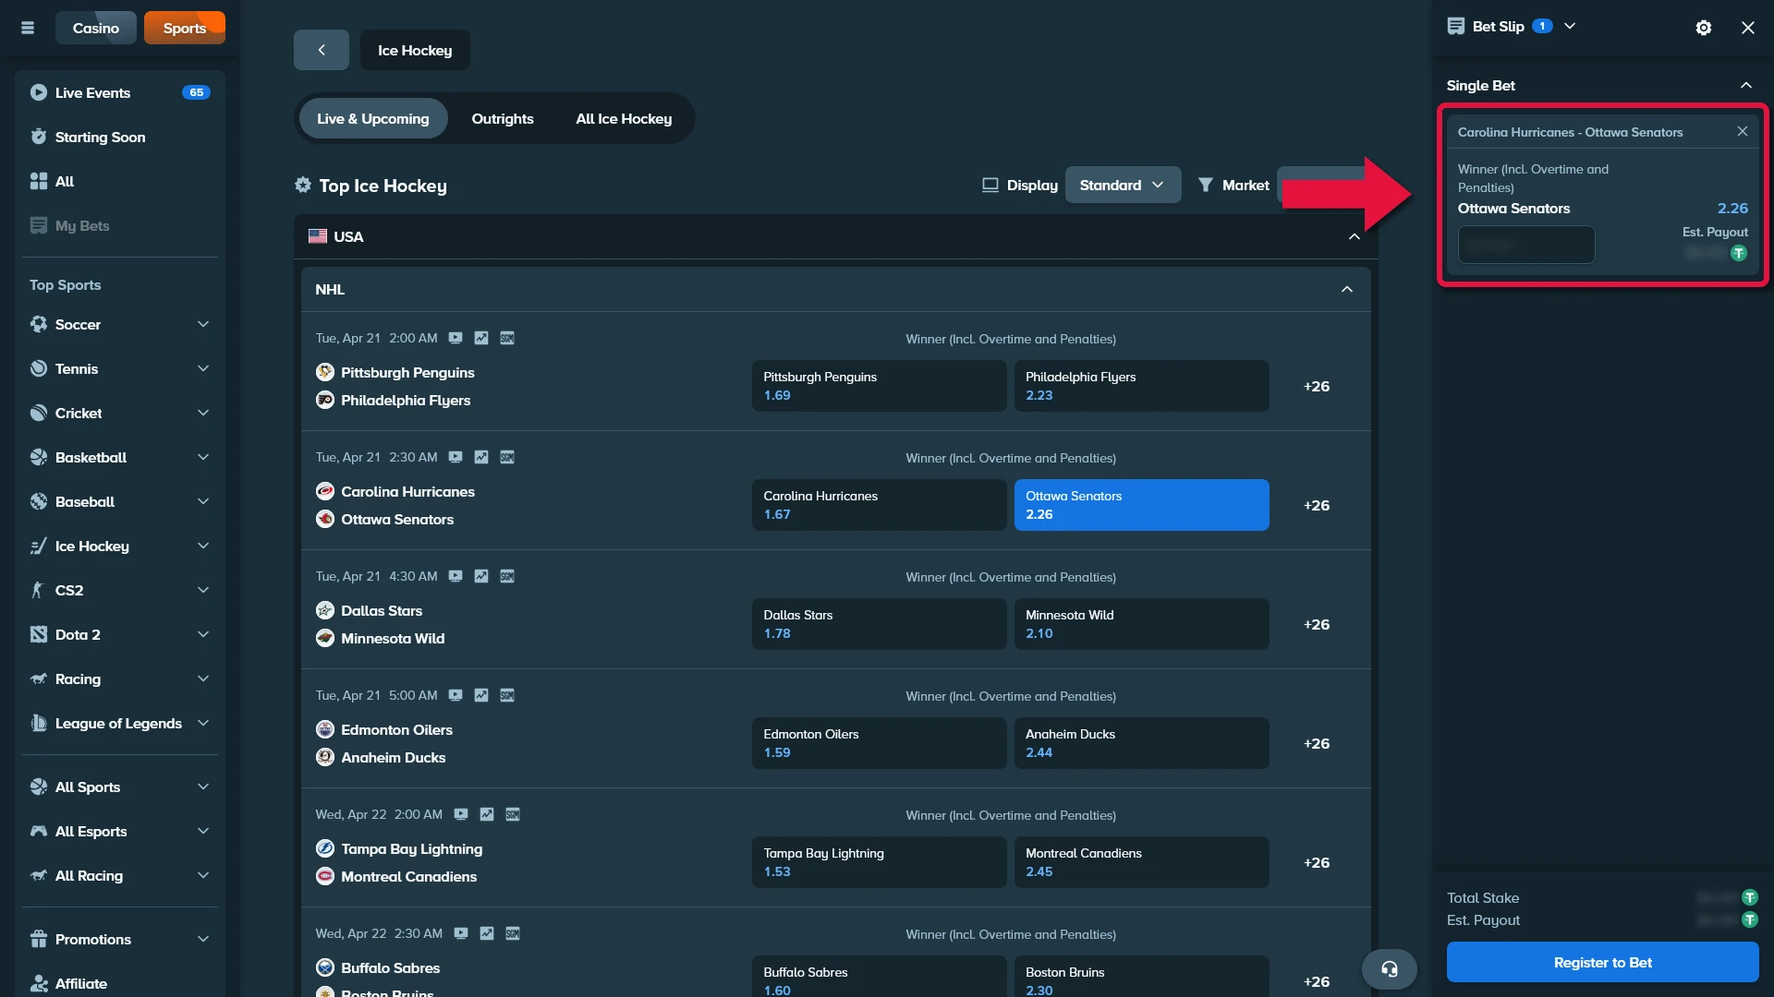Viewport: 1774px width, 997px height.
Task: Click the Market filter funnel icon
Action: pos(1206,185)
